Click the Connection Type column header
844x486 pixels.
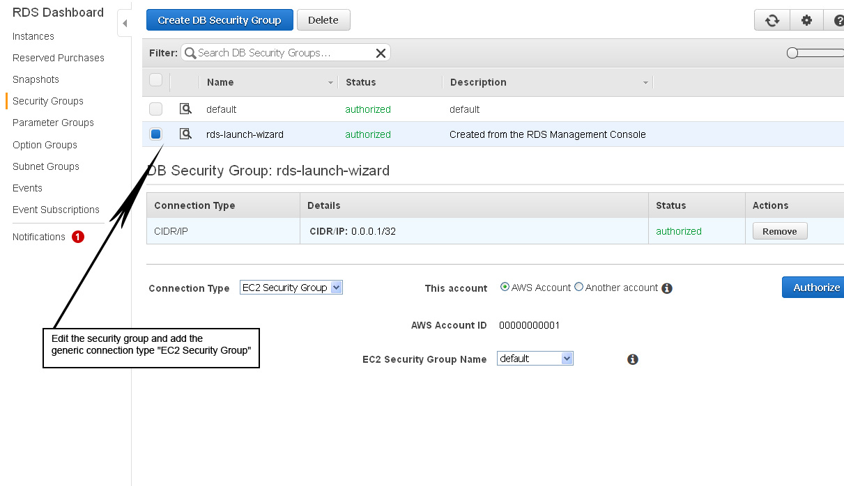pos(194,205)
